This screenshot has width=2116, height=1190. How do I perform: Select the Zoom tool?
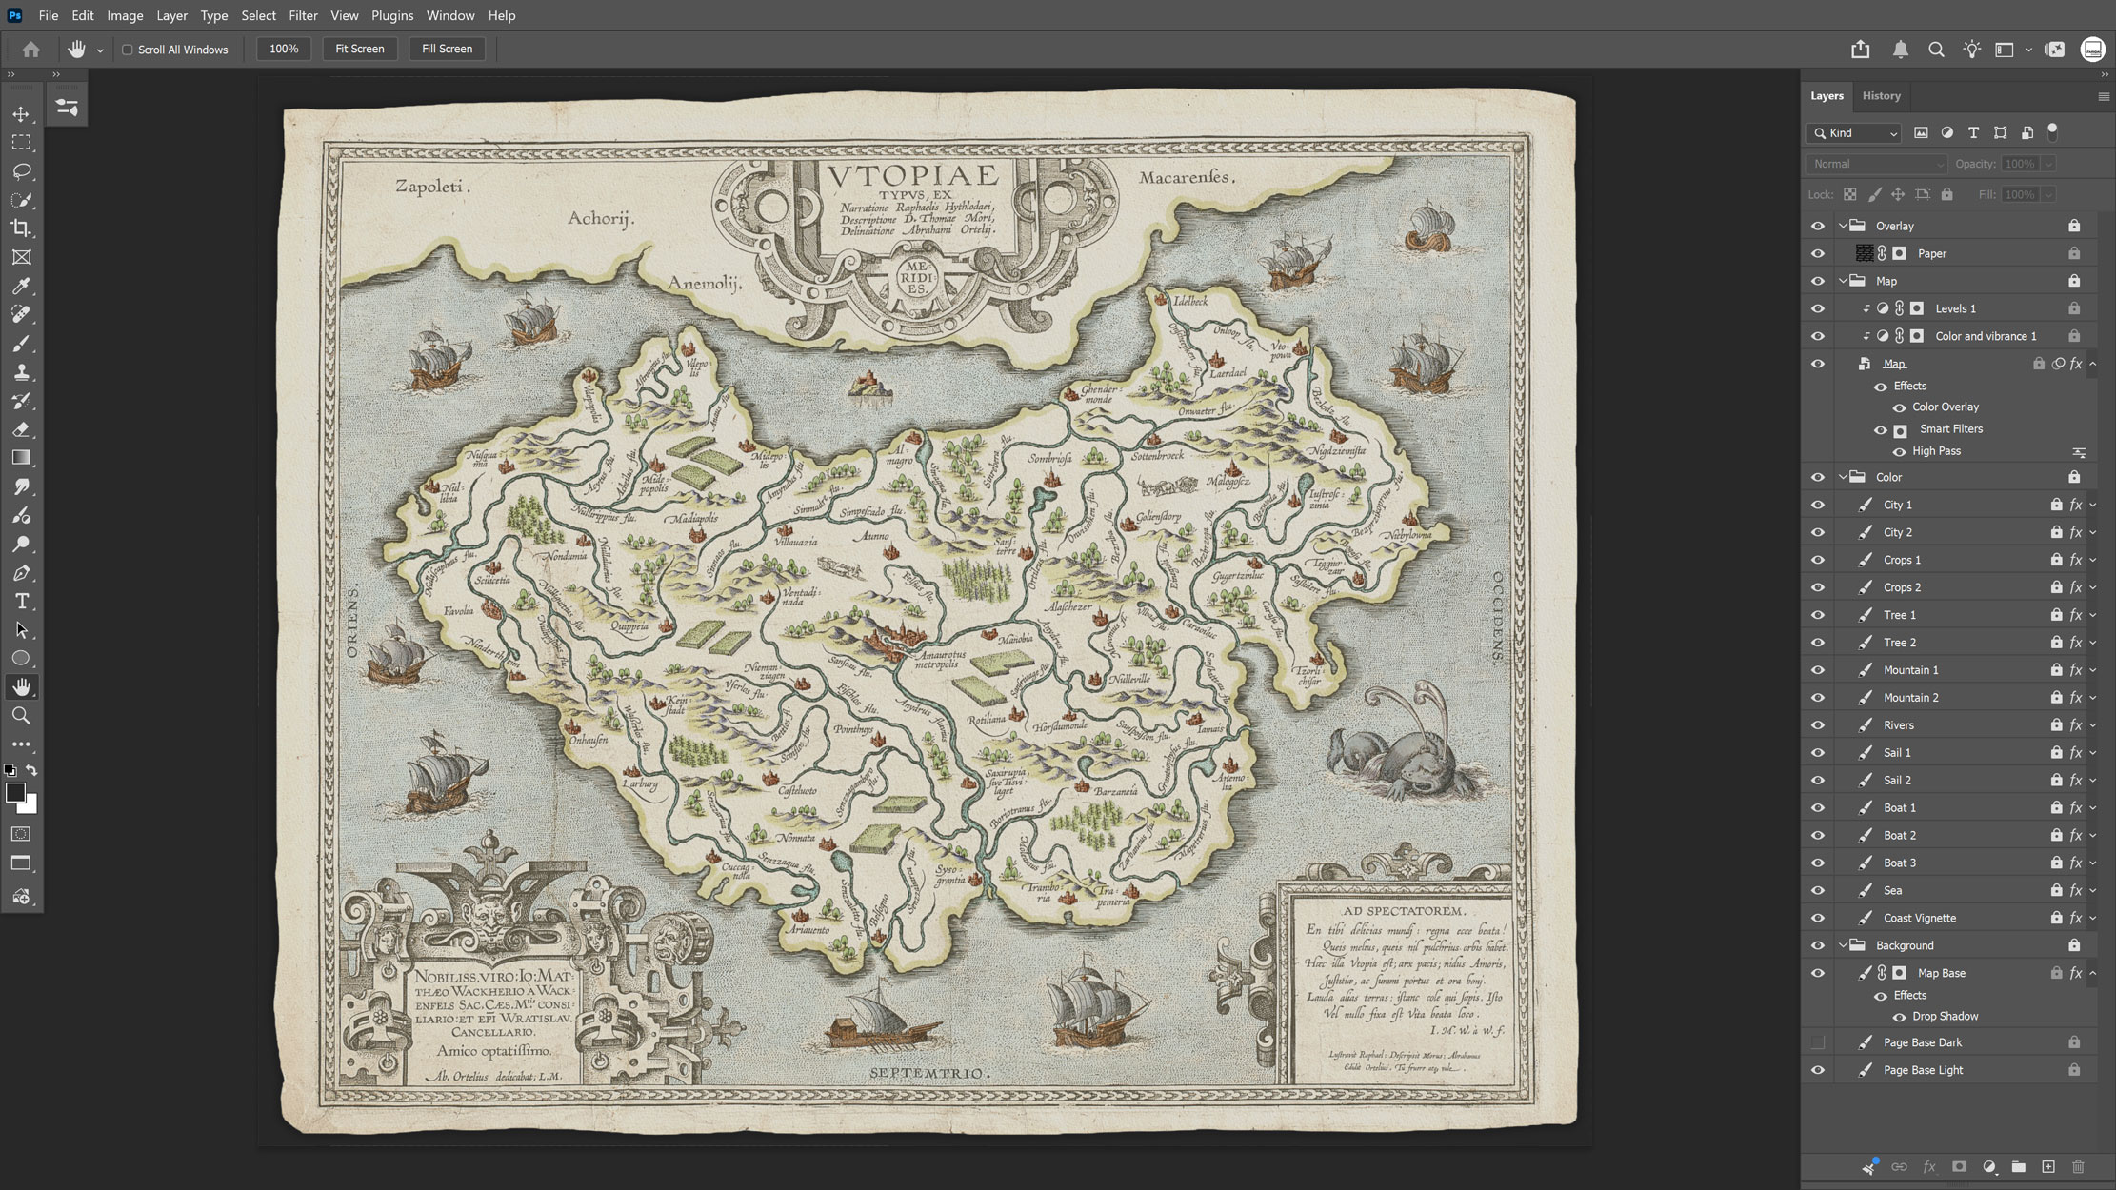21,716
